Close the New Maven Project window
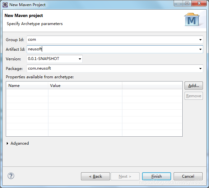Screen dimensions: 209x188 coord(199,3)
